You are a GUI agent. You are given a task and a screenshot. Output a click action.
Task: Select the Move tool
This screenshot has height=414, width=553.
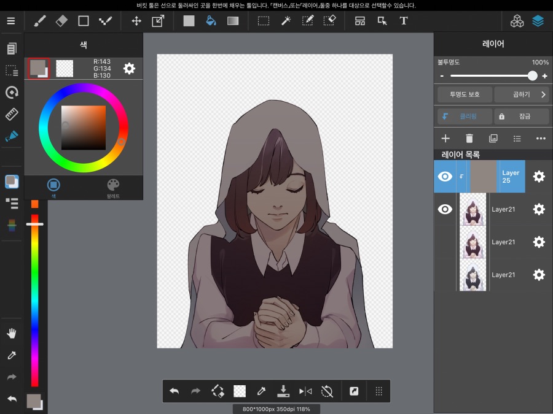pyautogui.click(x=136, y=20)
